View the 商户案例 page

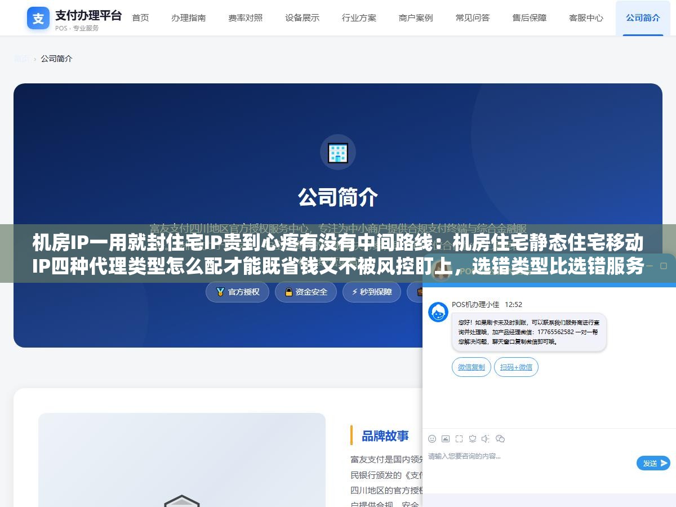coord(416,17)
